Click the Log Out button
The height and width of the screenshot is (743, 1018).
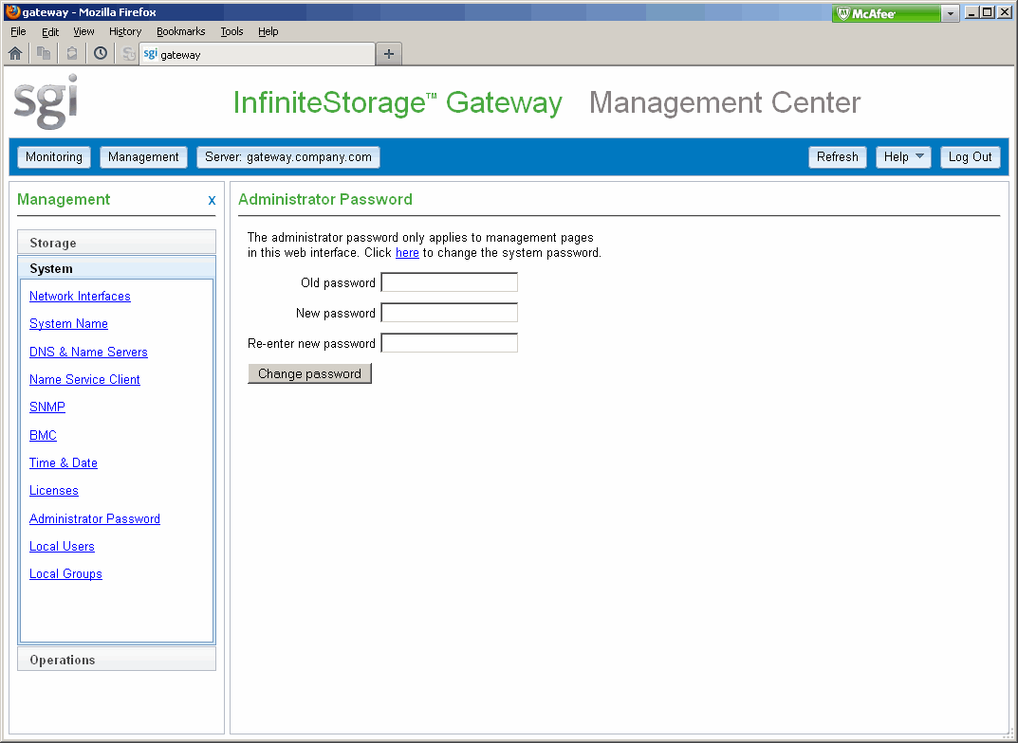point(970,157)
